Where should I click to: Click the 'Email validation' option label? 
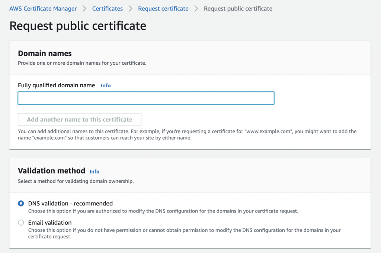50,223
